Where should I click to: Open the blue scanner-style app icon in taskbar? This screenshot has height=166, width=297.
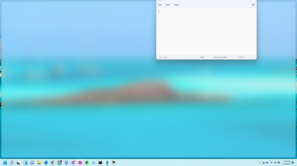[x=94, y=163]
